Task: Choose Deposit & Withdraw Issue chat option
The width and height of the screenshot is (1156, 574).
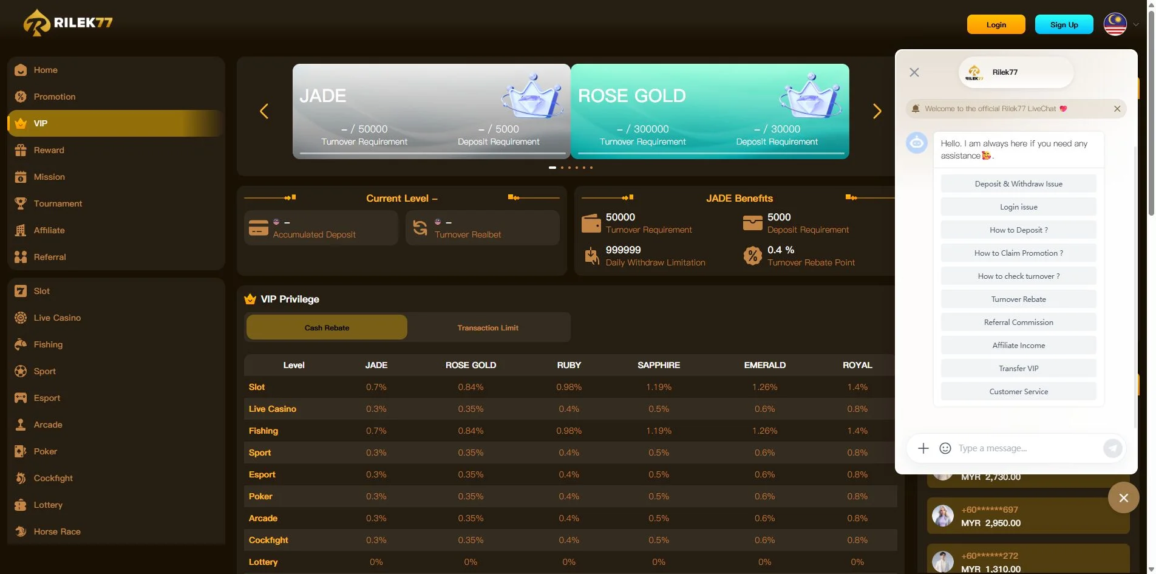Action: (1019, 183)
